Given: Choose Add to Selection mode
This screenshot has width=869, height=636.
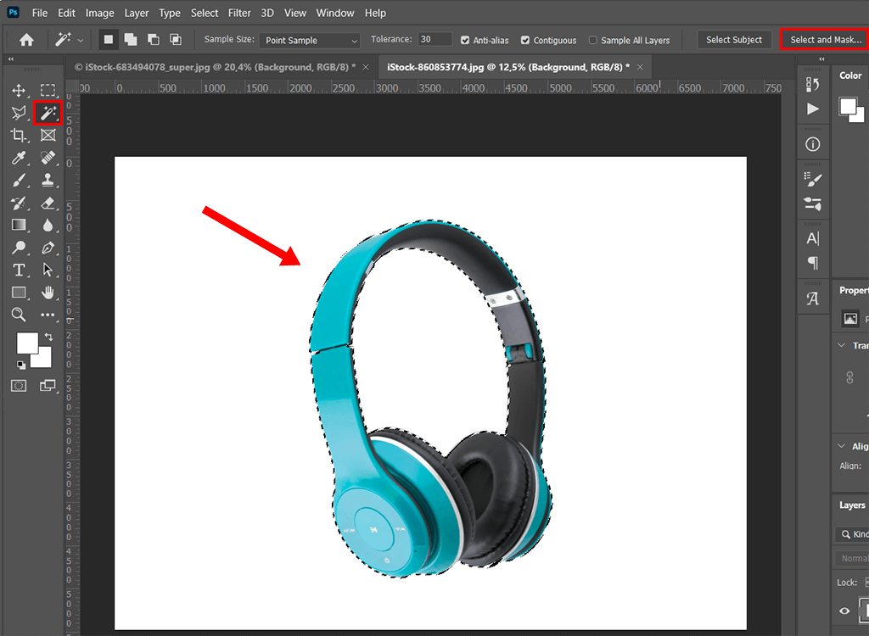Looking at the screenshot, I should coord(131,39).
